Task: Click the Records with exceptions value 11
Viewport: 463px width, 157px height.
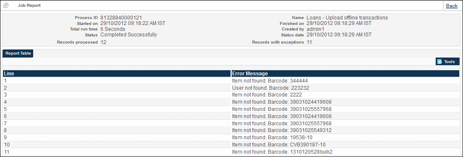Action: click(x=309, y=42)
